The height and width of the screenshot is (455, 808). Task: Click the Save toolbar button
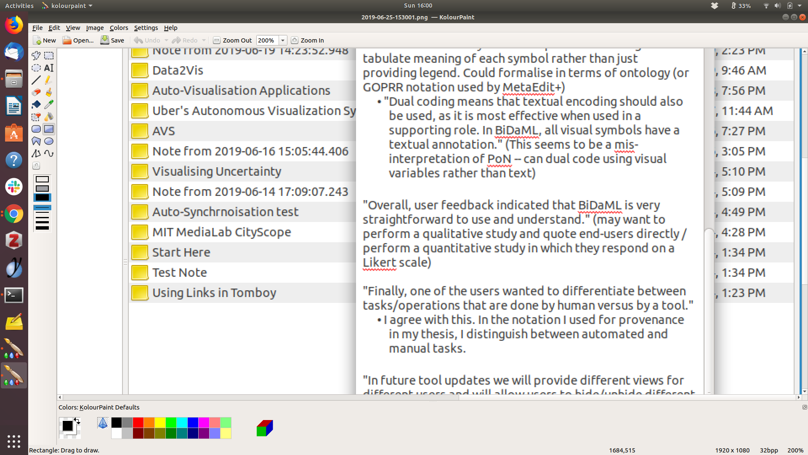click(x=112, y=40)
